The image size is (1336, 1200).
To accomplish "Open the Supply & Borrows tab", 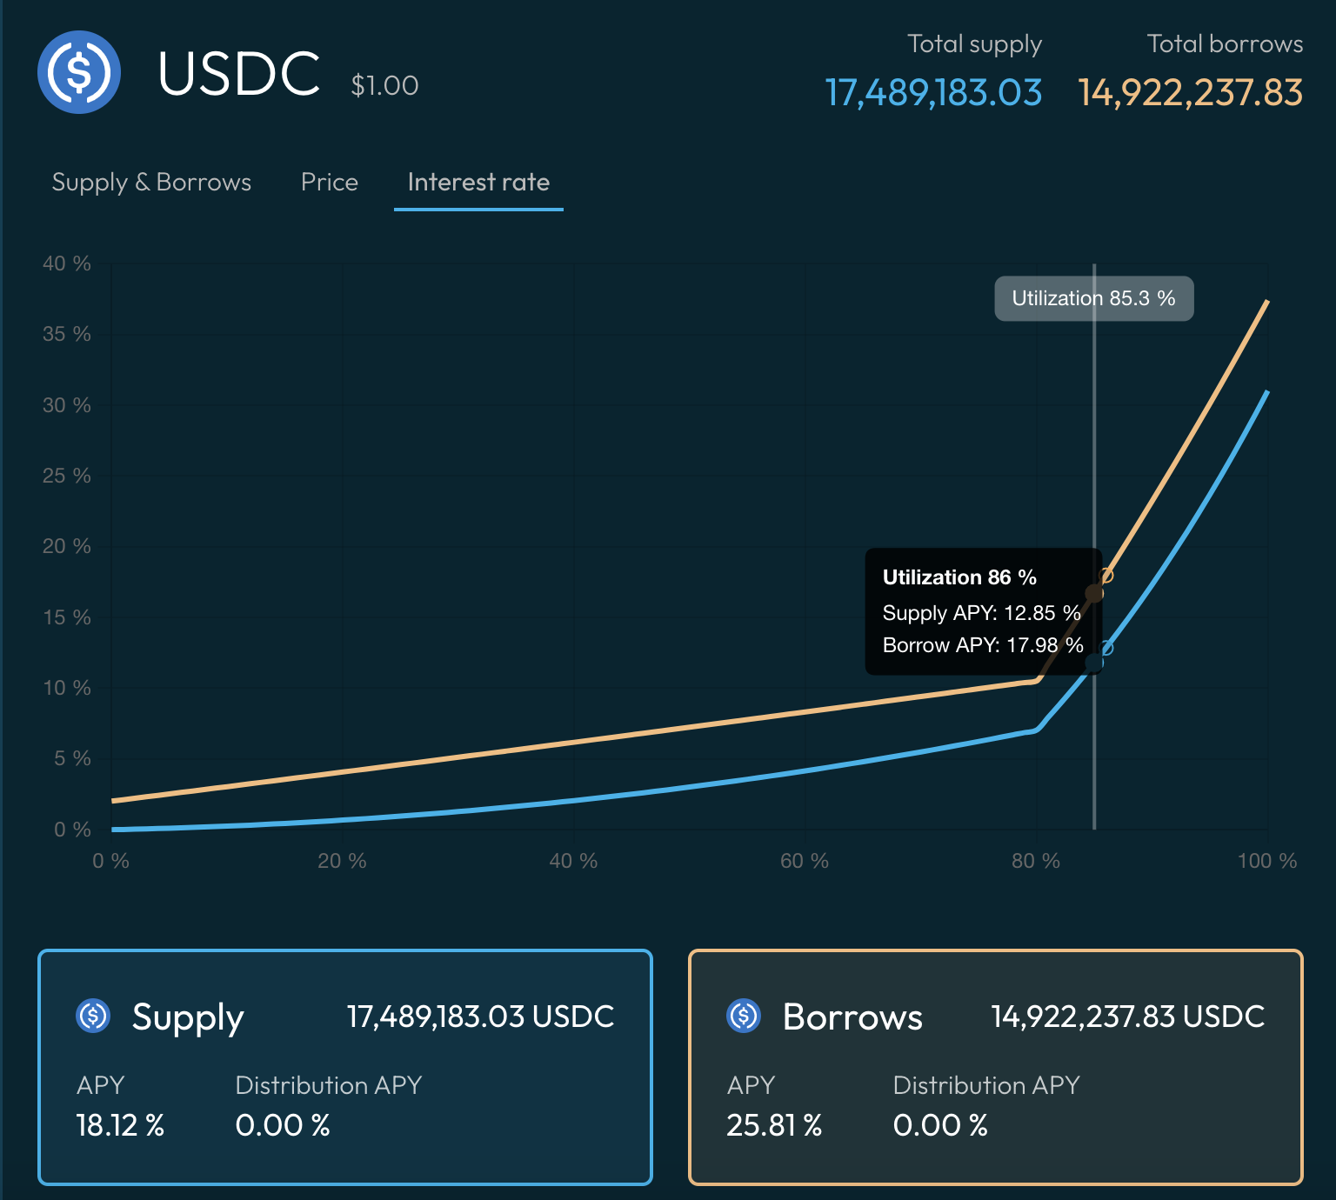I will (151, 182).
